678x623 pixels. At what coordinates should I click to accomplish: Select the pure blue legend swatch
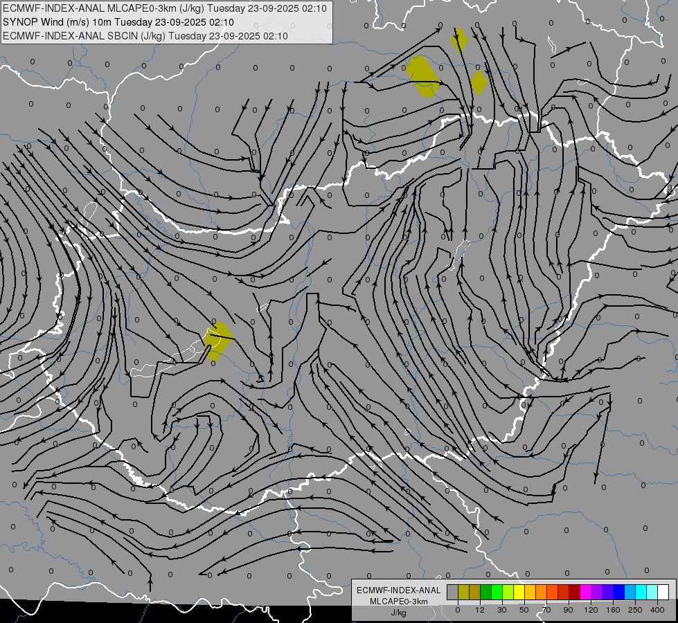pyautogui.click(x=619, y=593)
